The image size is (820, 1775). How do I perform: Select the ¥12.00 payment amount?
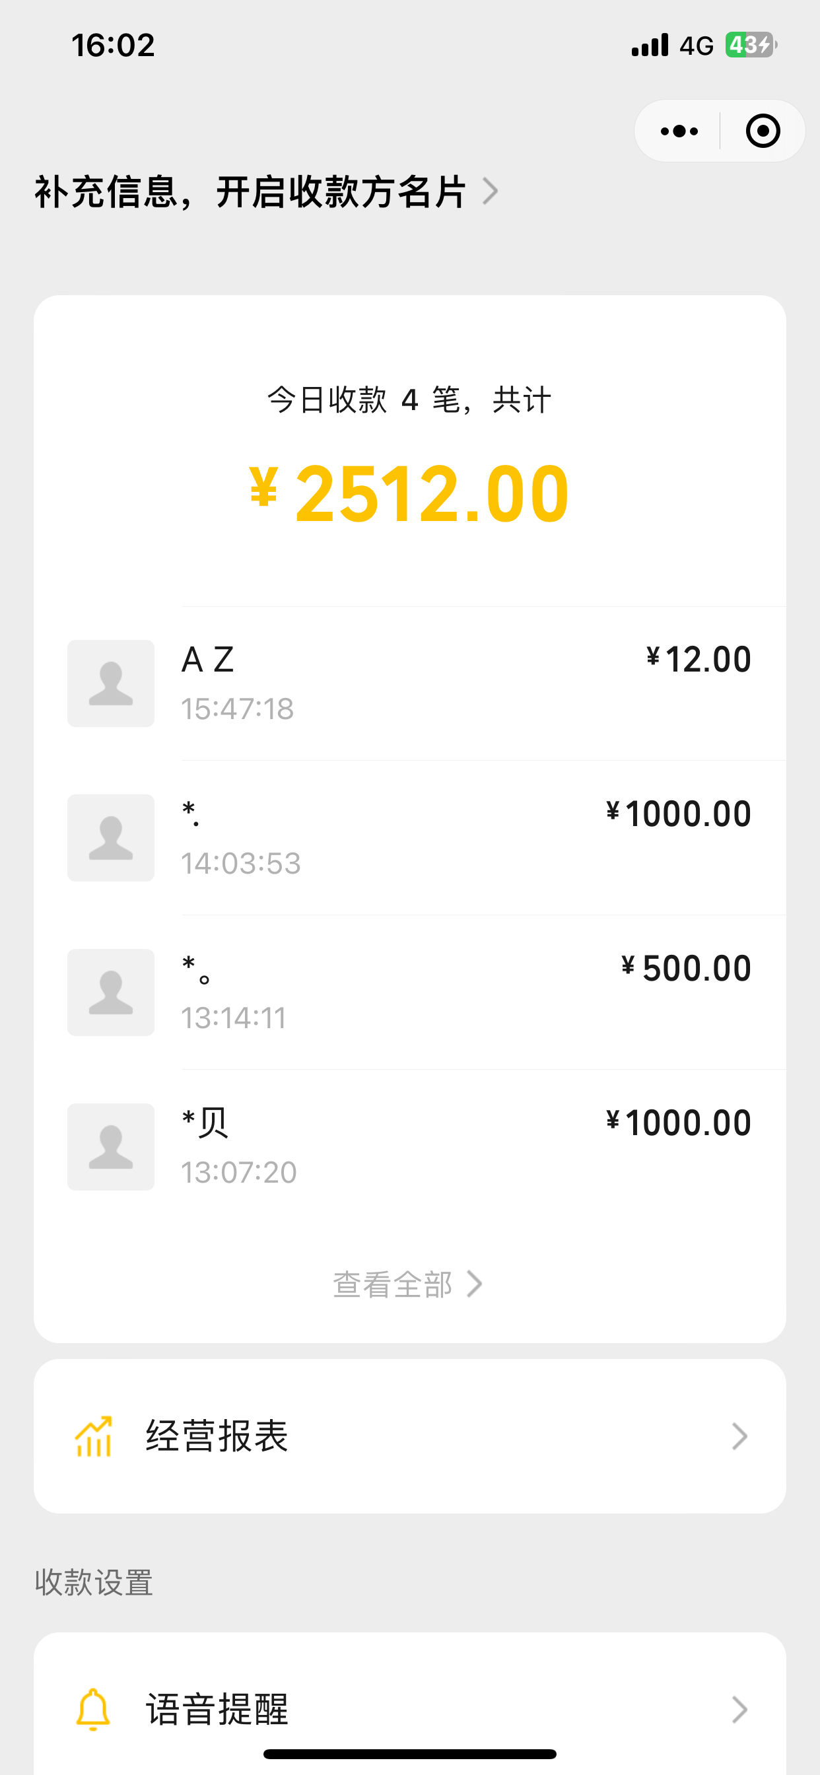click(x=699, y=660)
